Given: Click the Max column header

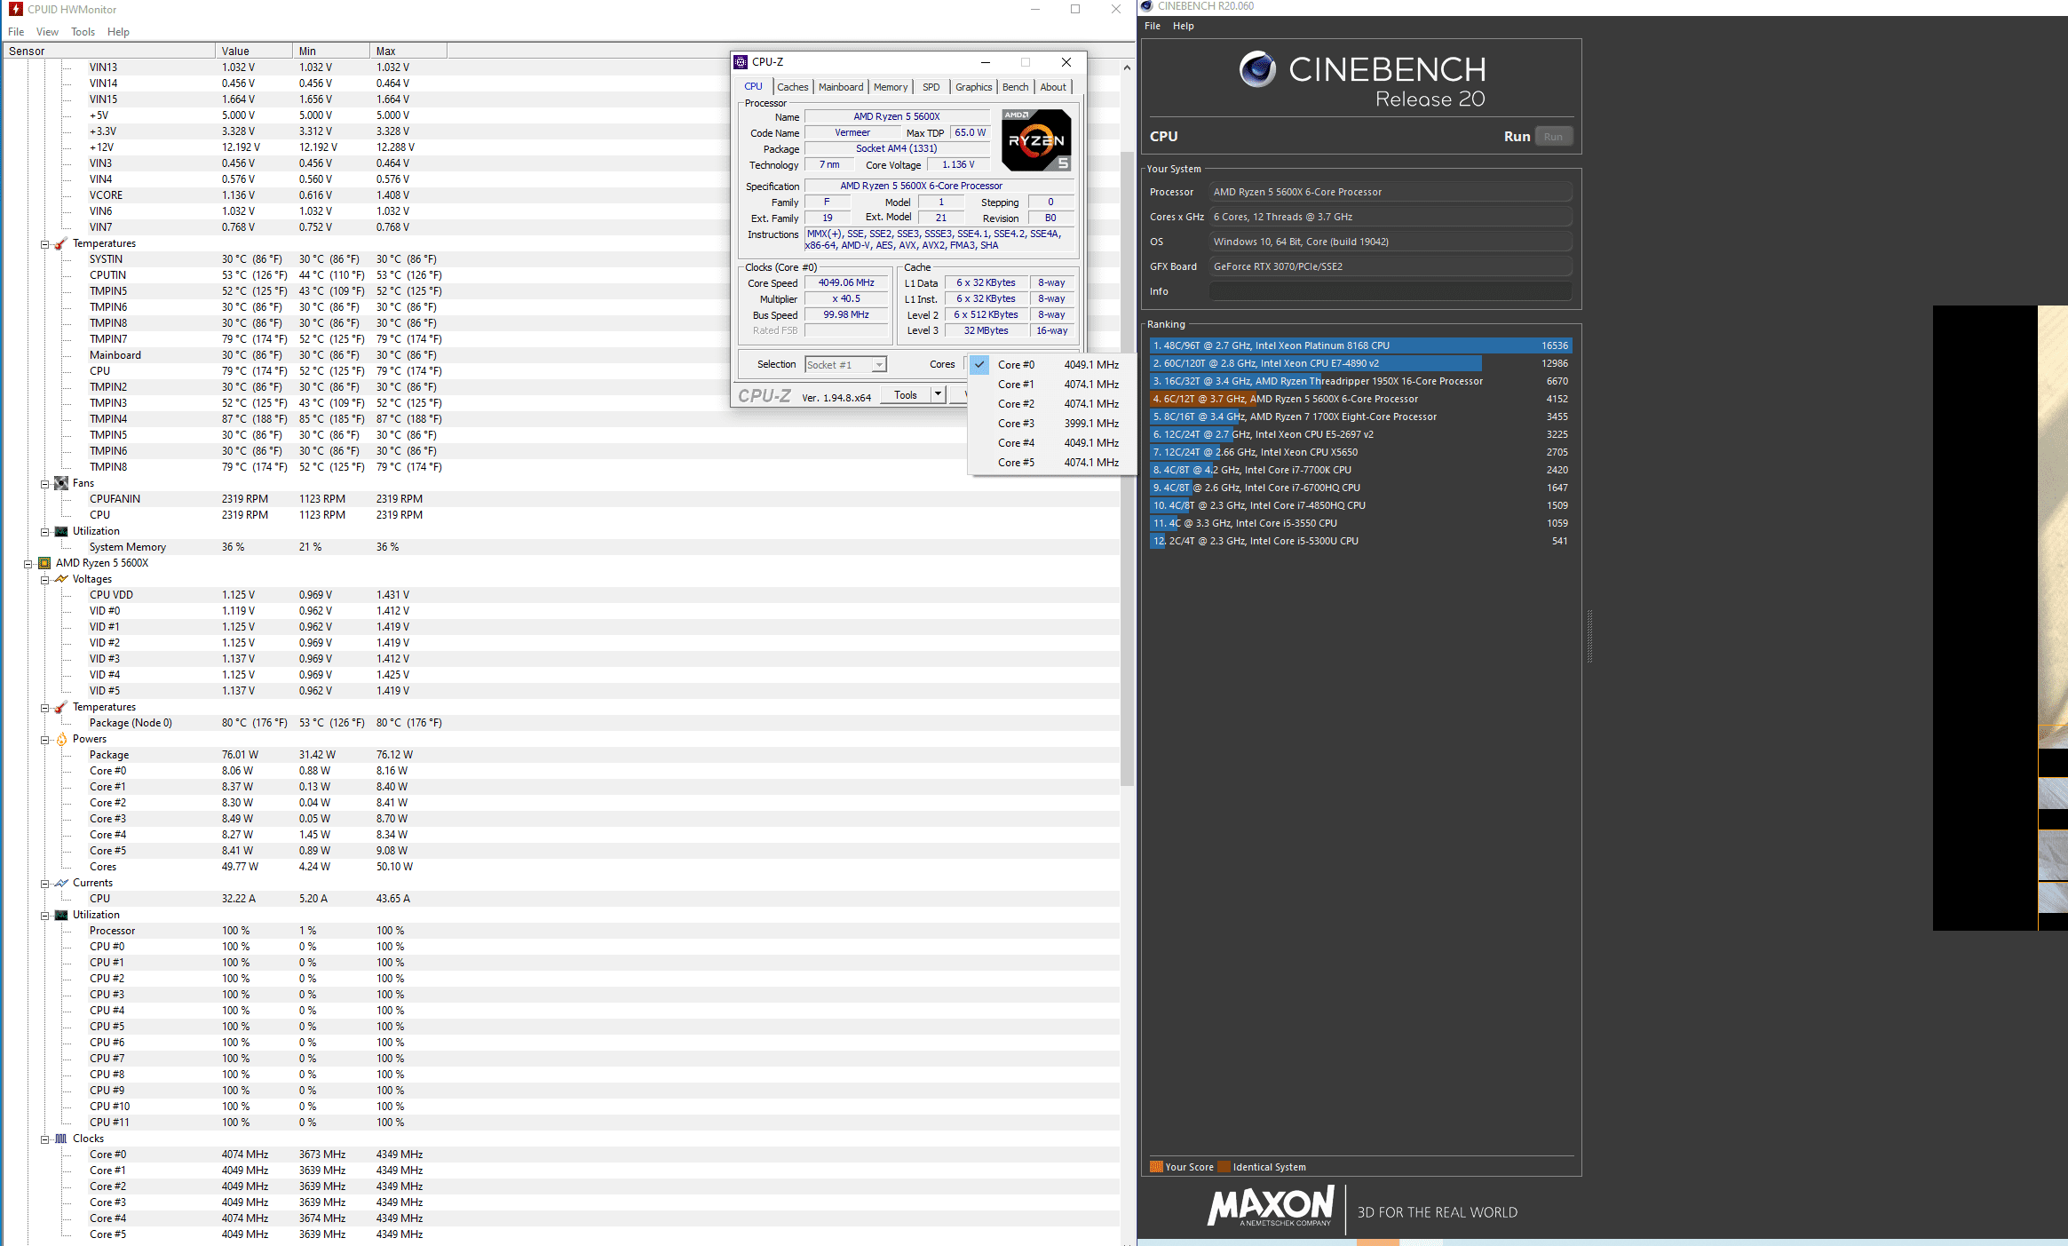Looking at the screenshot, I should (408, 51).
